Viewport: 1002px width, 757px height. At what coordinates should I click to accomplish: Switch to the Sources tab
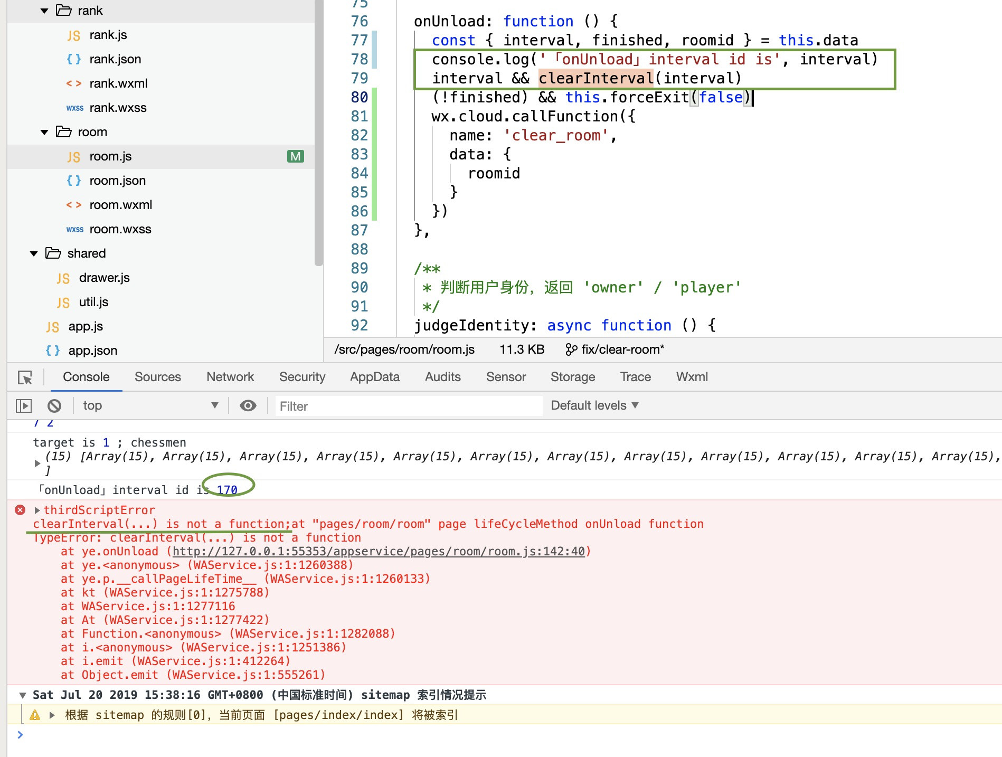coord(157,377)
